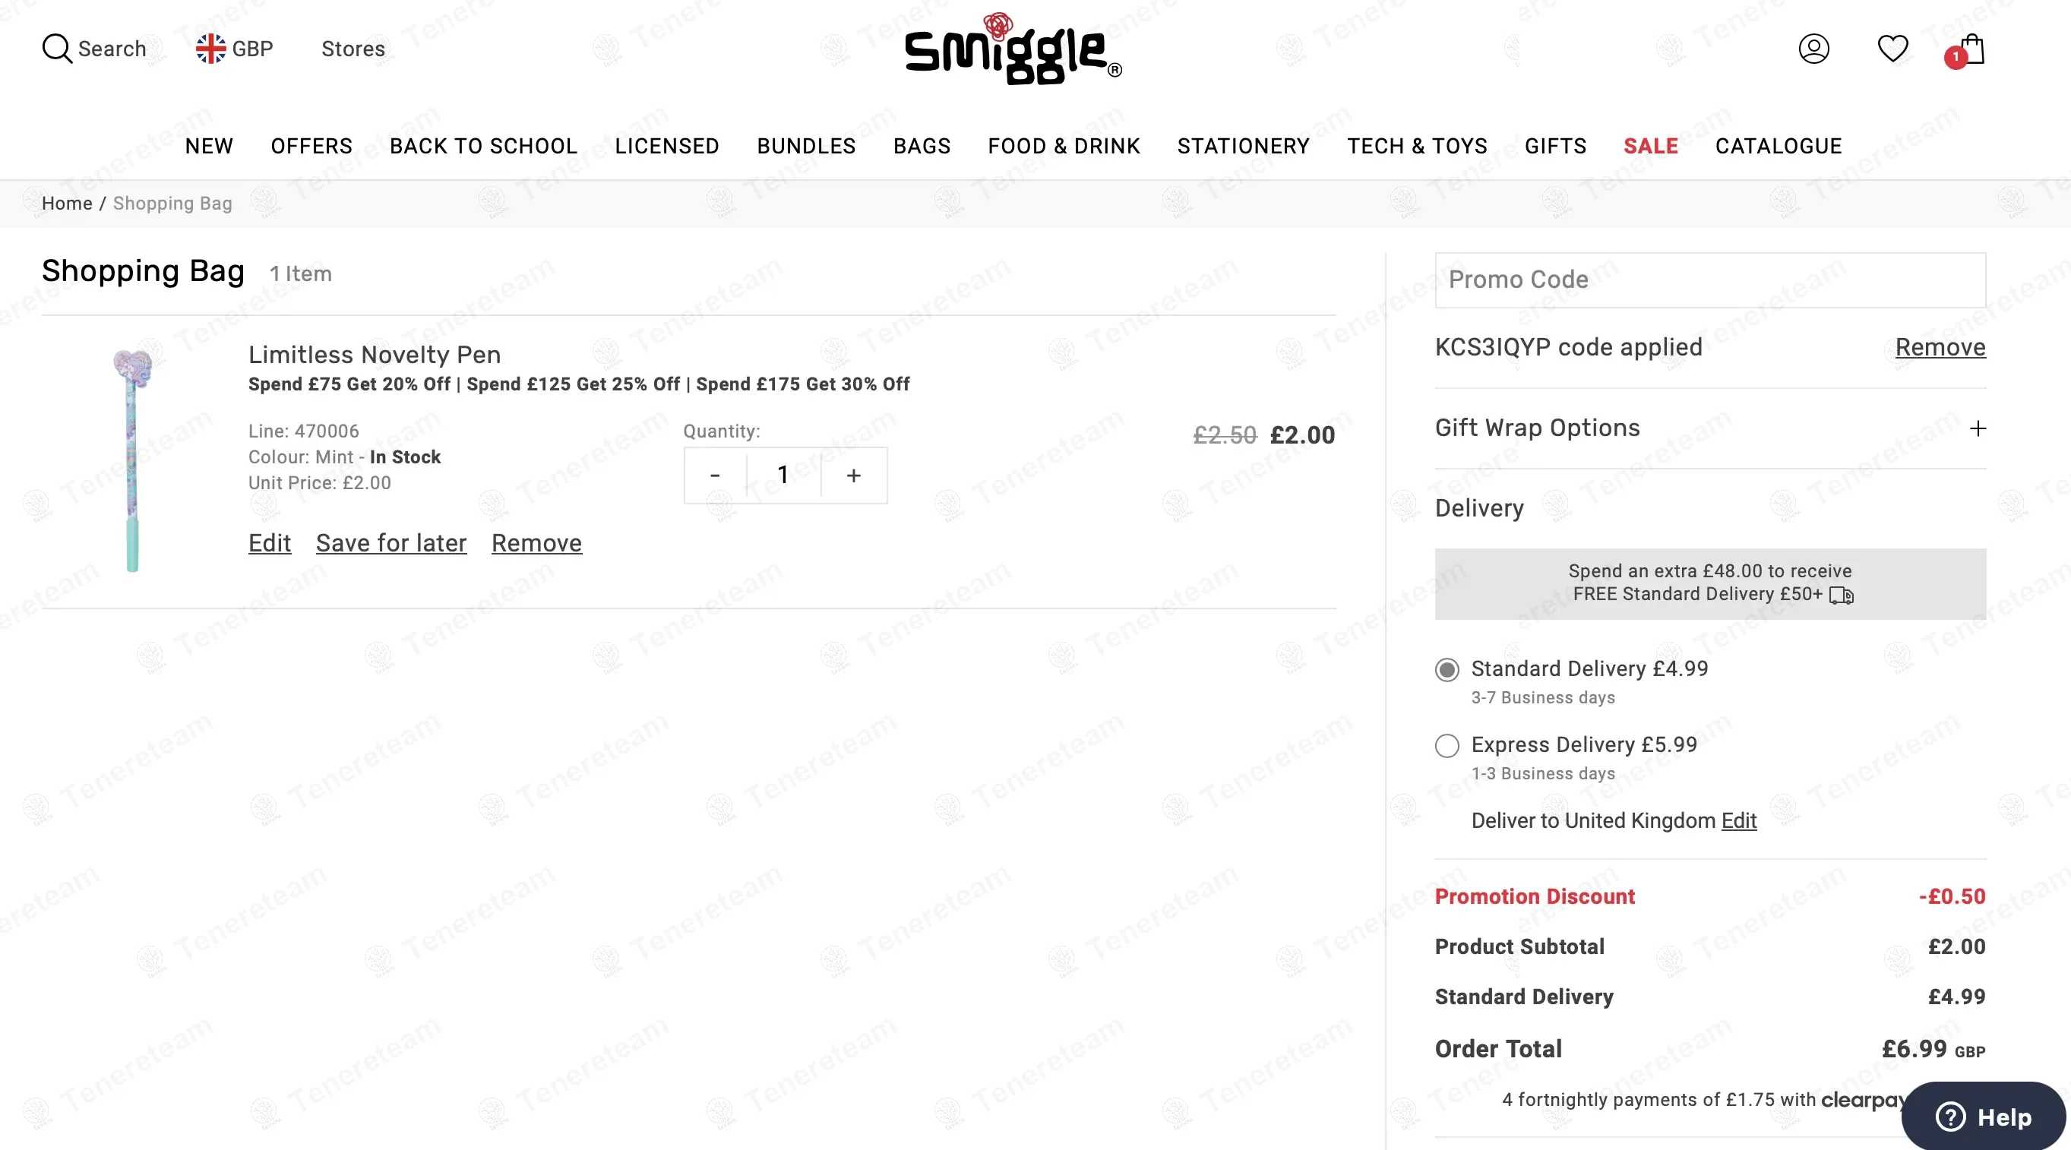Open the Help chat button
Screen dimensions: 2071x1150
1984,1117
